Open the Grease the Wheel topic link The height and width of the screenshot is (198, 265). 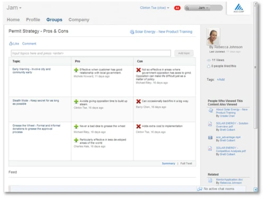pyautogui.click(x=37, y=129)
